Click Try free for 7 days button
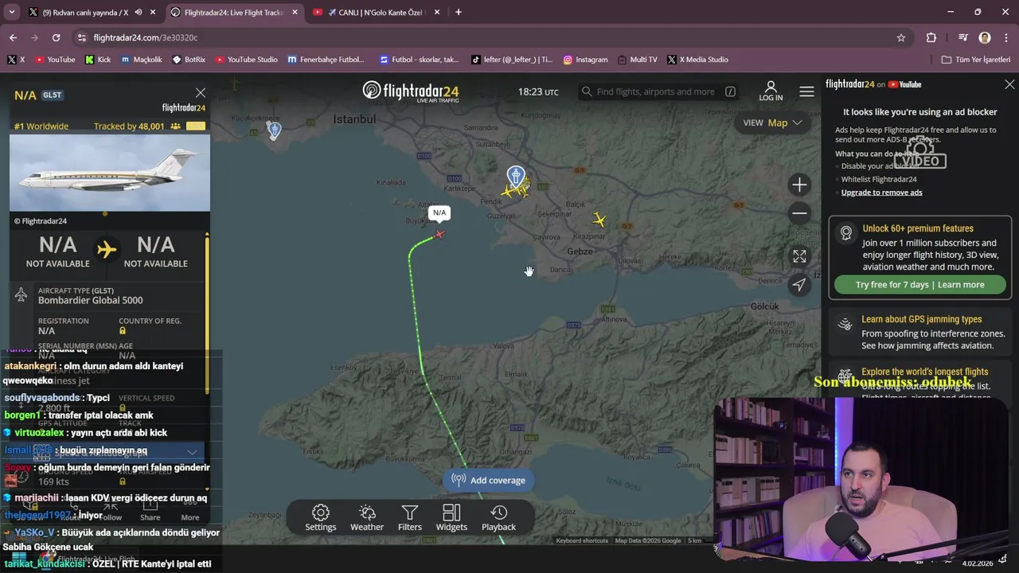1019x573 pixels. click(919, 284)
